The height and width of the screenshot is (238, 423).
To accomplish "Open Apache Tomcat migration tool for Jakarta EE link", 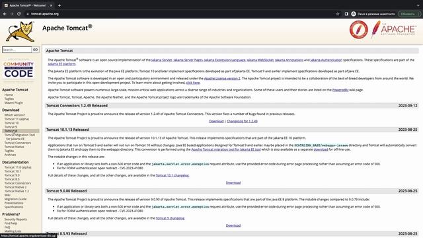I will (x=226, y=149).
